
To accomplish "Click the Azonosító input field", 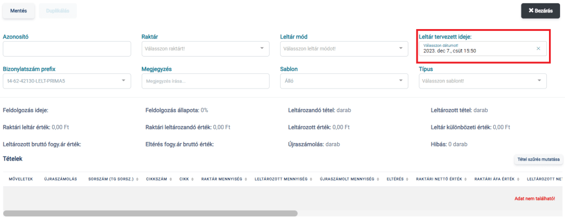I will coord(67,48).
